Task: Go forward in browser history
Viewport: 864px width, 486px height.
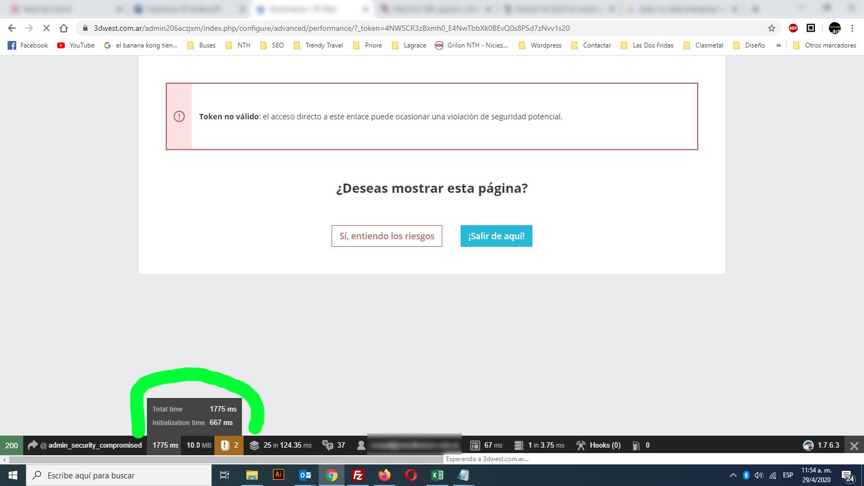Action: point(29,28)
